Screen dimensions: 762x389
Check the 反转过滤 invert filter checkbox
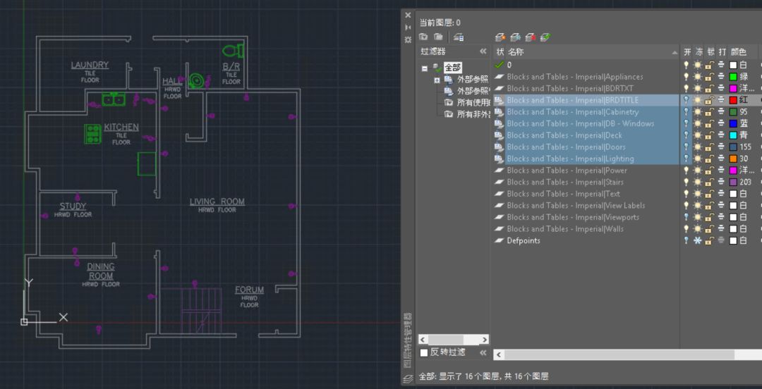(x=424, y=352)
